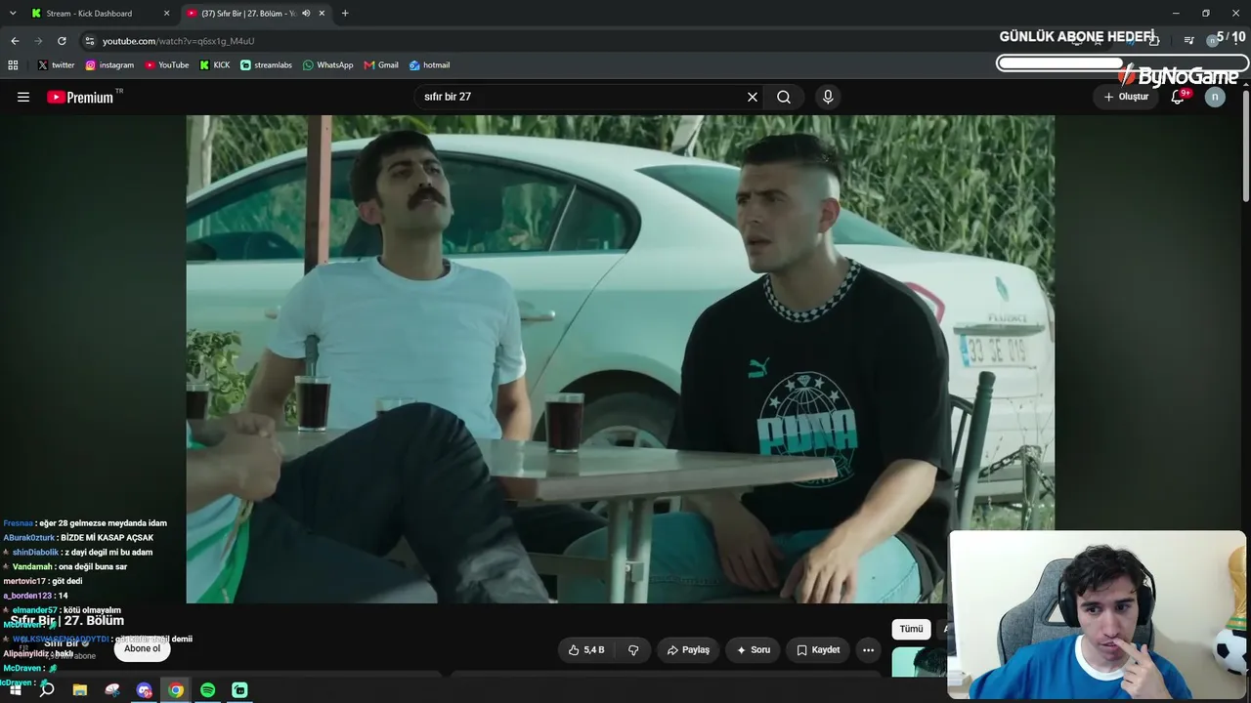Image resolution: width=1251 pixels, height=703 pixels.
Task: Open the Chrome tab search dropdown
Action: click(x=13, y=14)
